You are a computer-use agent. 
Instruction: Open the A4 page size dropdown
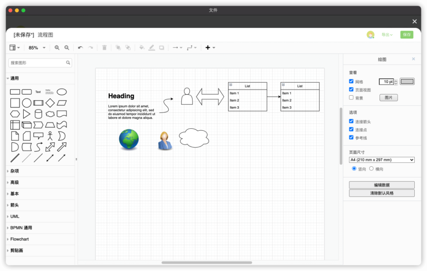pyautogui.click(x=382, y=160)
